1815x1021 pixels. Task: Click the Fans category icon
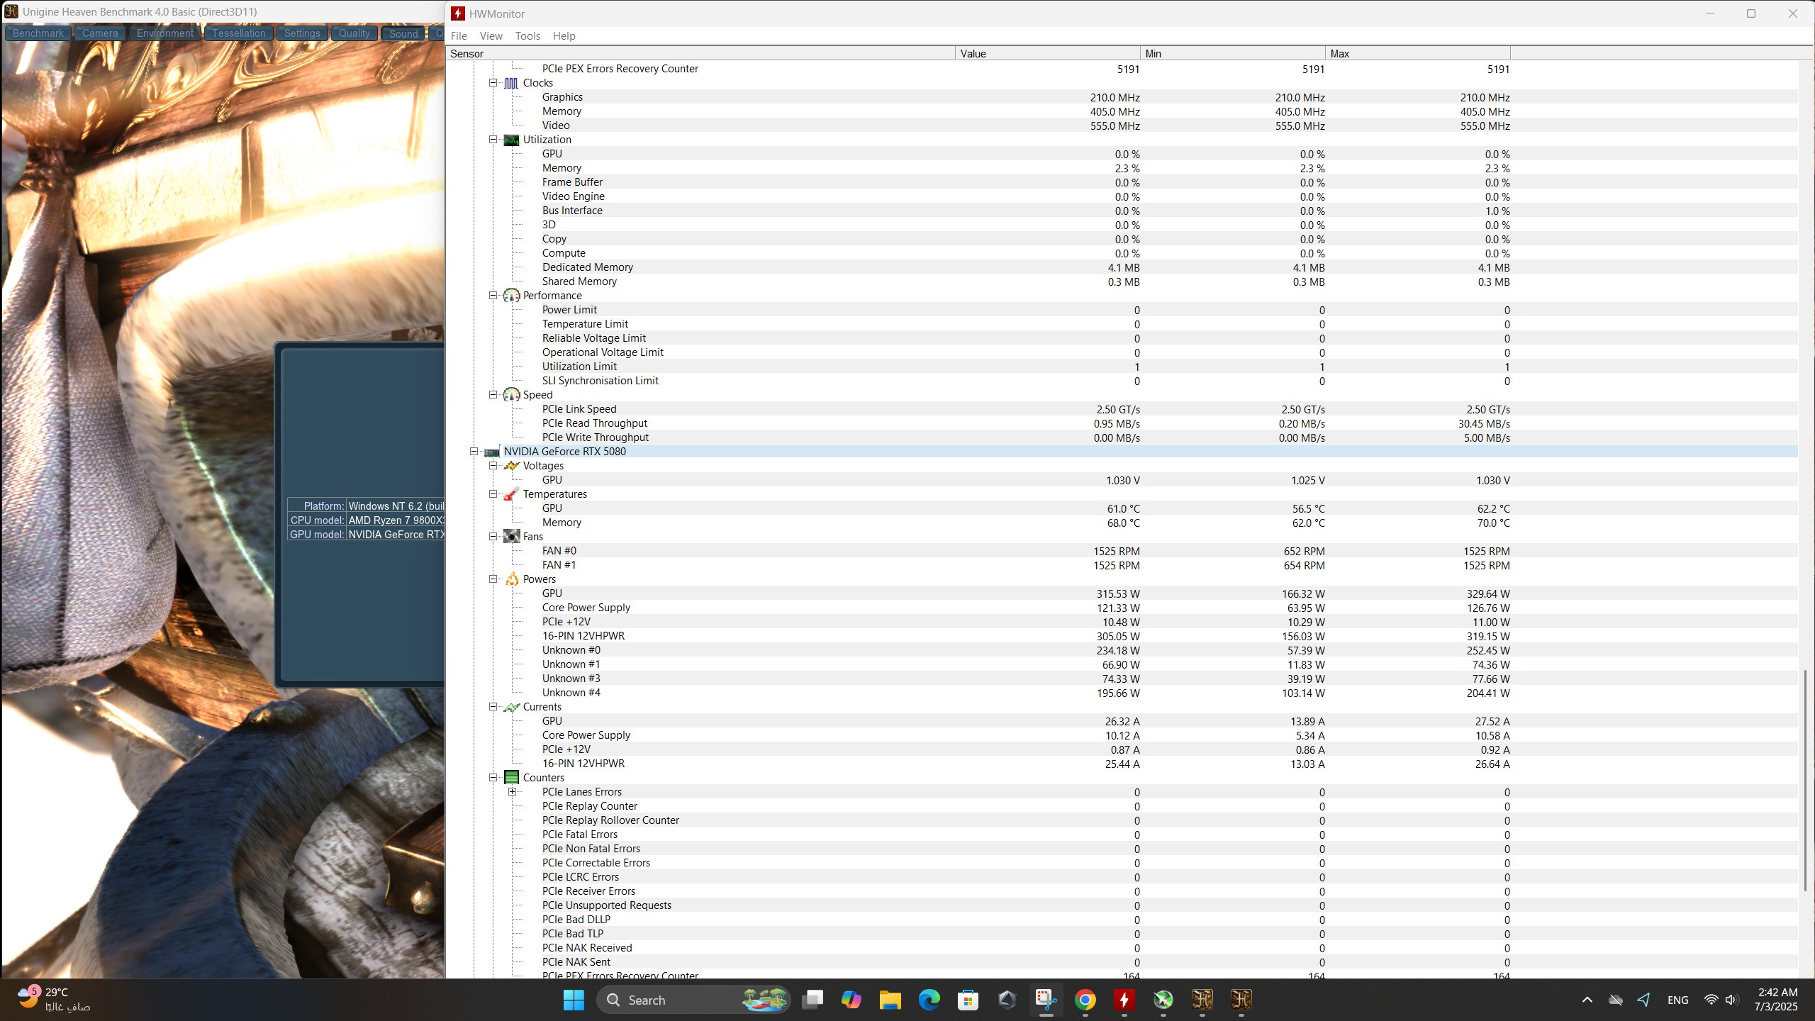(511, 537)
